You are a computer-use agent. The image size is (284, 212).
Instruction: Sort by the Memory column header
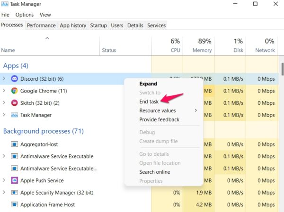coord(198,46)
